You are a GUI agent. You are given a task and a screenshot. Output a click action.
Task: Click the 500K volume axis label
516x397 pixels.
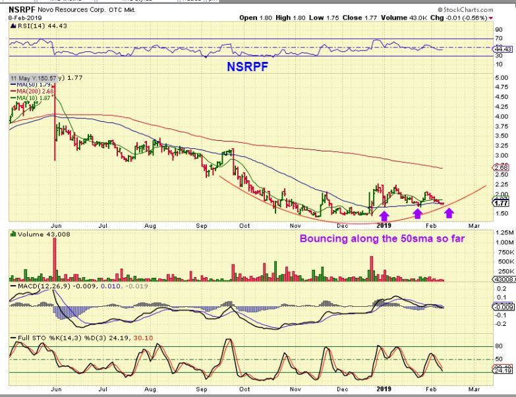pyautogui.click(x=506, y=261)
